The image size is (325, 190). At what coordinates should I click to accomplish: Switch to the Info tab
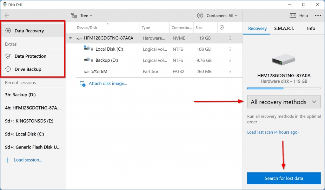pos(311,28)
